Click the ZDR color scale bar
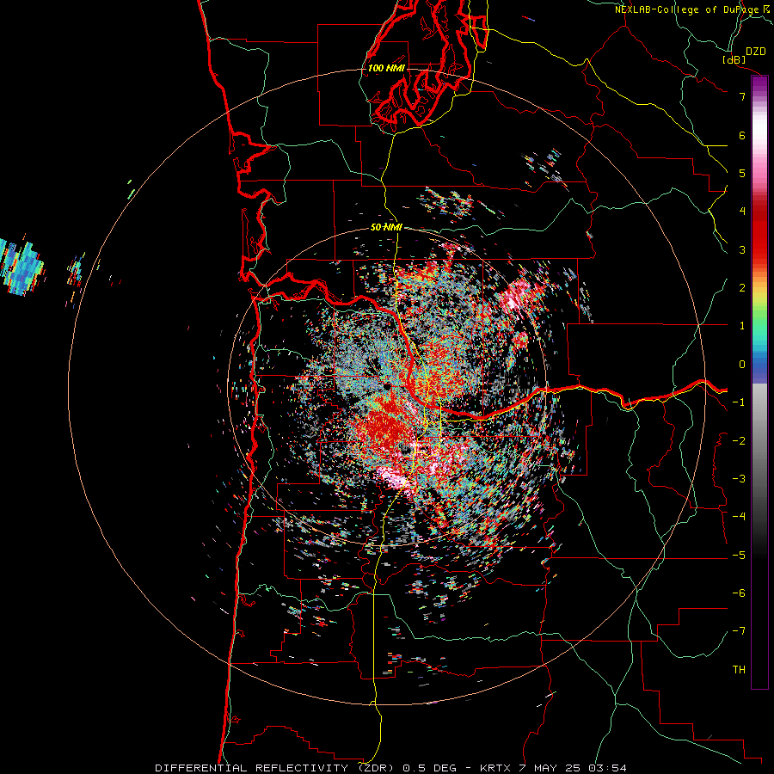 [759, 382]
